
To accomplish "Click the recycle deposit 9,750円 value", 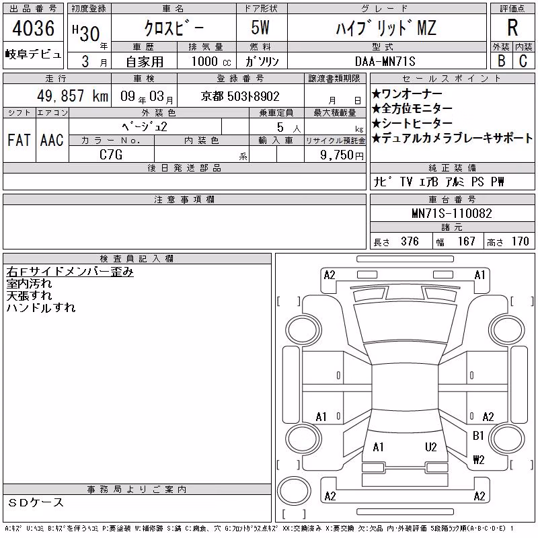I will (x=342, y=155).
